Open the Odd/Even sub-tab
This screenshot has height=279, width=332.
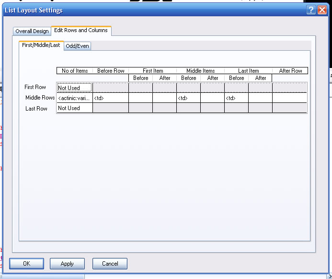[78, 46]
